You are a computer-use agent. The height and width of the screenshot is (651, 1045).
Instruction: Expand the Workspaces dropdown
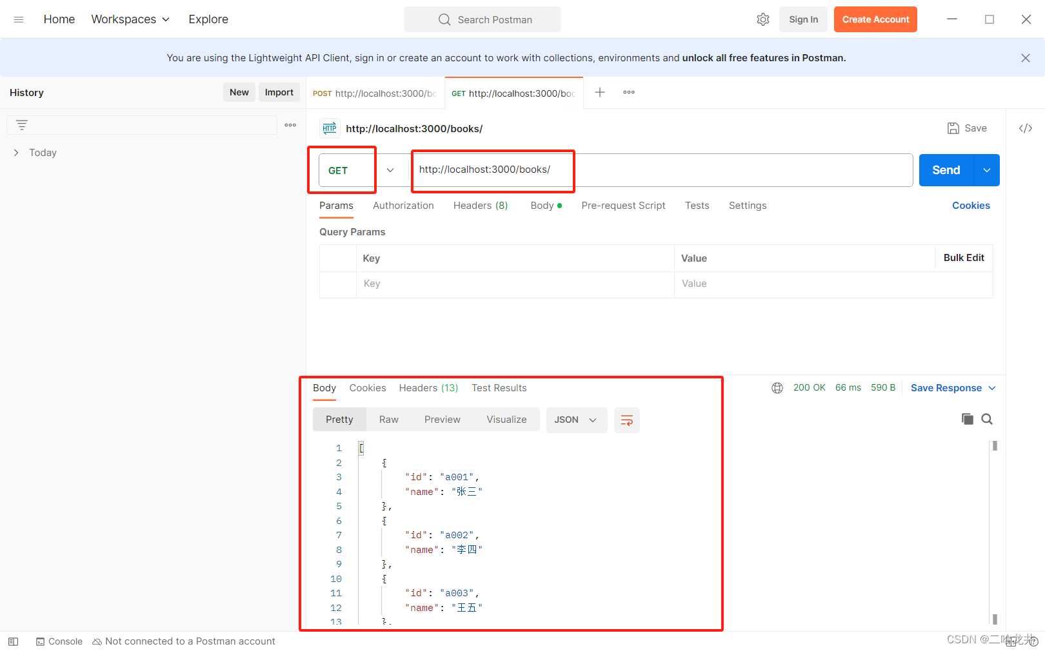point(130,19)
